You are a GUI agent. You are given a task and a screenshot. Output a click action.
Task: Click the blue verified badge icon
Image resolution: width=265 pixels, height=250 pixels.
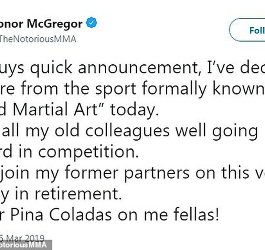point(92,24)
